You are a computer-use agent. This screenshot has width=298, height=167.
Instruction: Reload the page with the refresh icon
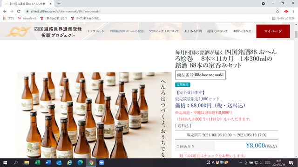19,11
